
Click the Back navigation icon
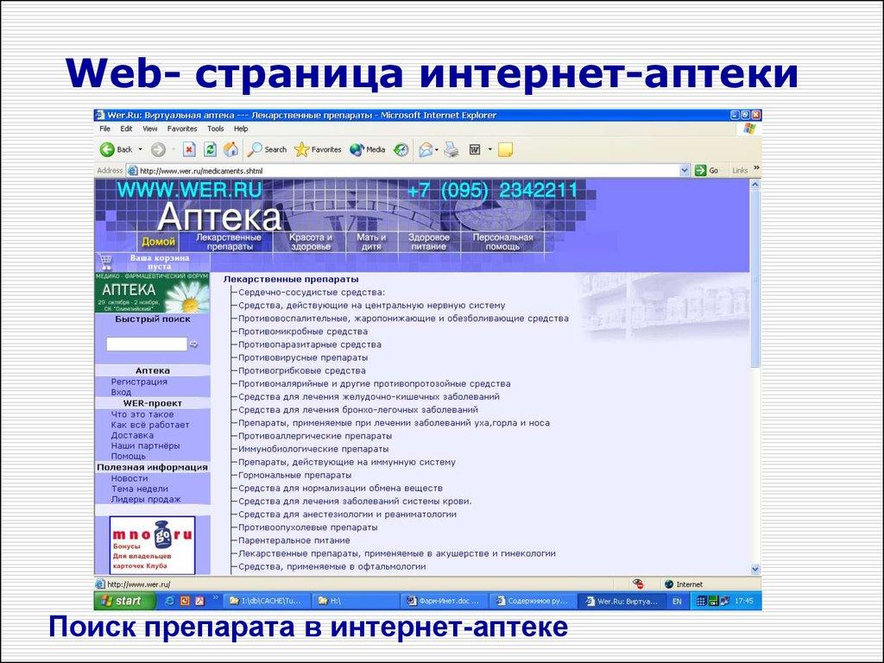pyautogui.click(x=107, y=148)
